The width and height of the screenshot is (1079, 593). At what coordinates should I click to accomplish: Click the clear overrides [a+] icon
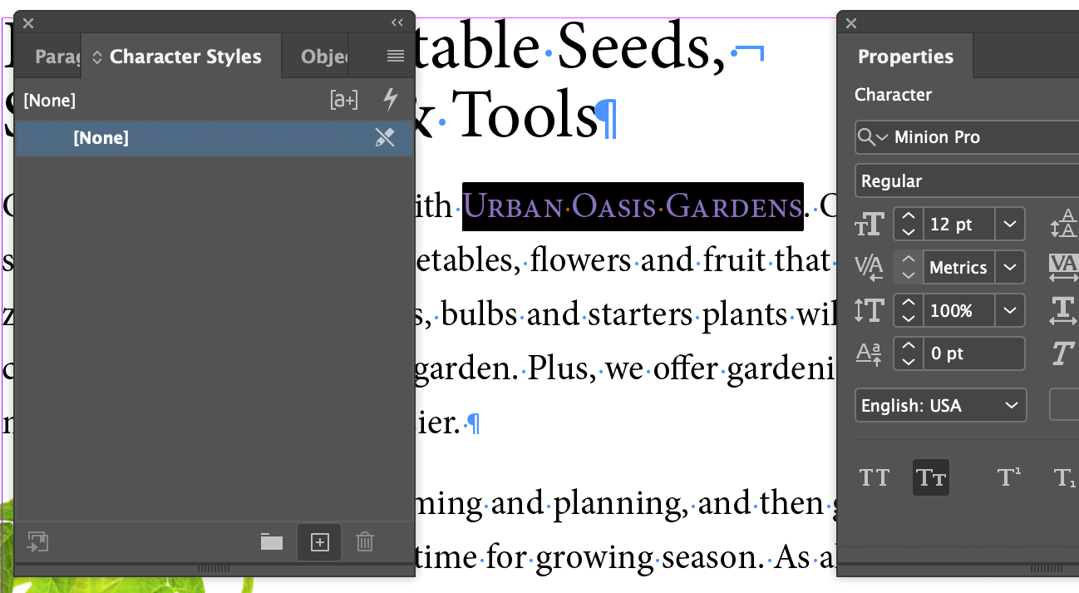[x=344, y=101]
